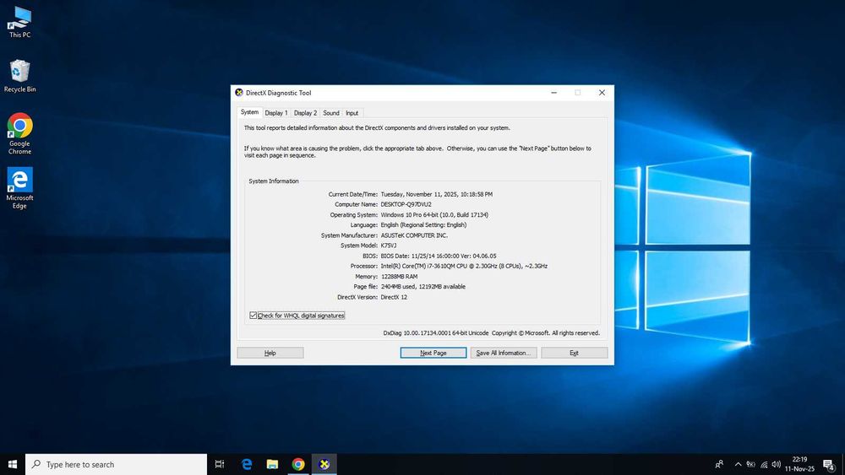Screen dimensions: 845x475
Task: Click the 12288MB RAM memory value
Action: 399,277
